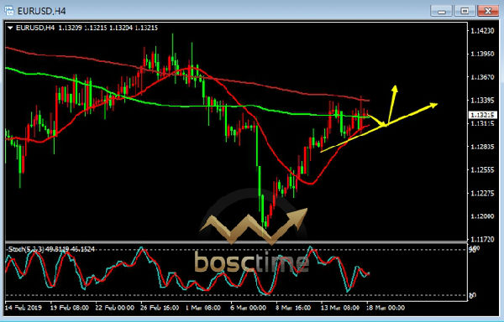Click the 1.13950 price scale label

[x=482, y=54]
